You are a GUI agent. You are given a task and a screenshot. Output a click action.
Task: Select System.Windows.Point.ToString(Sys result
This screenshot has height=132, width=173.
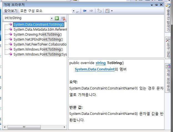(x=40, y=54)
